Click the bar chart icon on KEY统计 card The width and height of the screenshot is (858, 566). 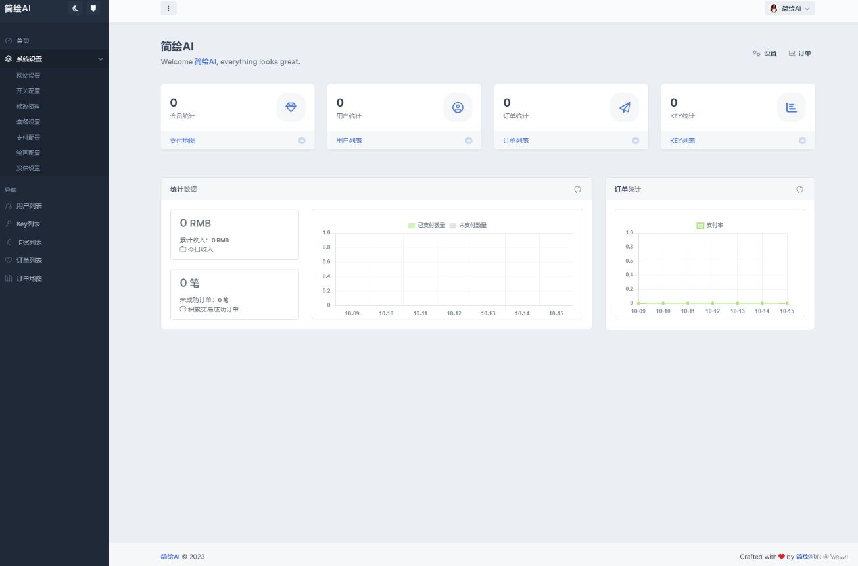coord(792,107)
